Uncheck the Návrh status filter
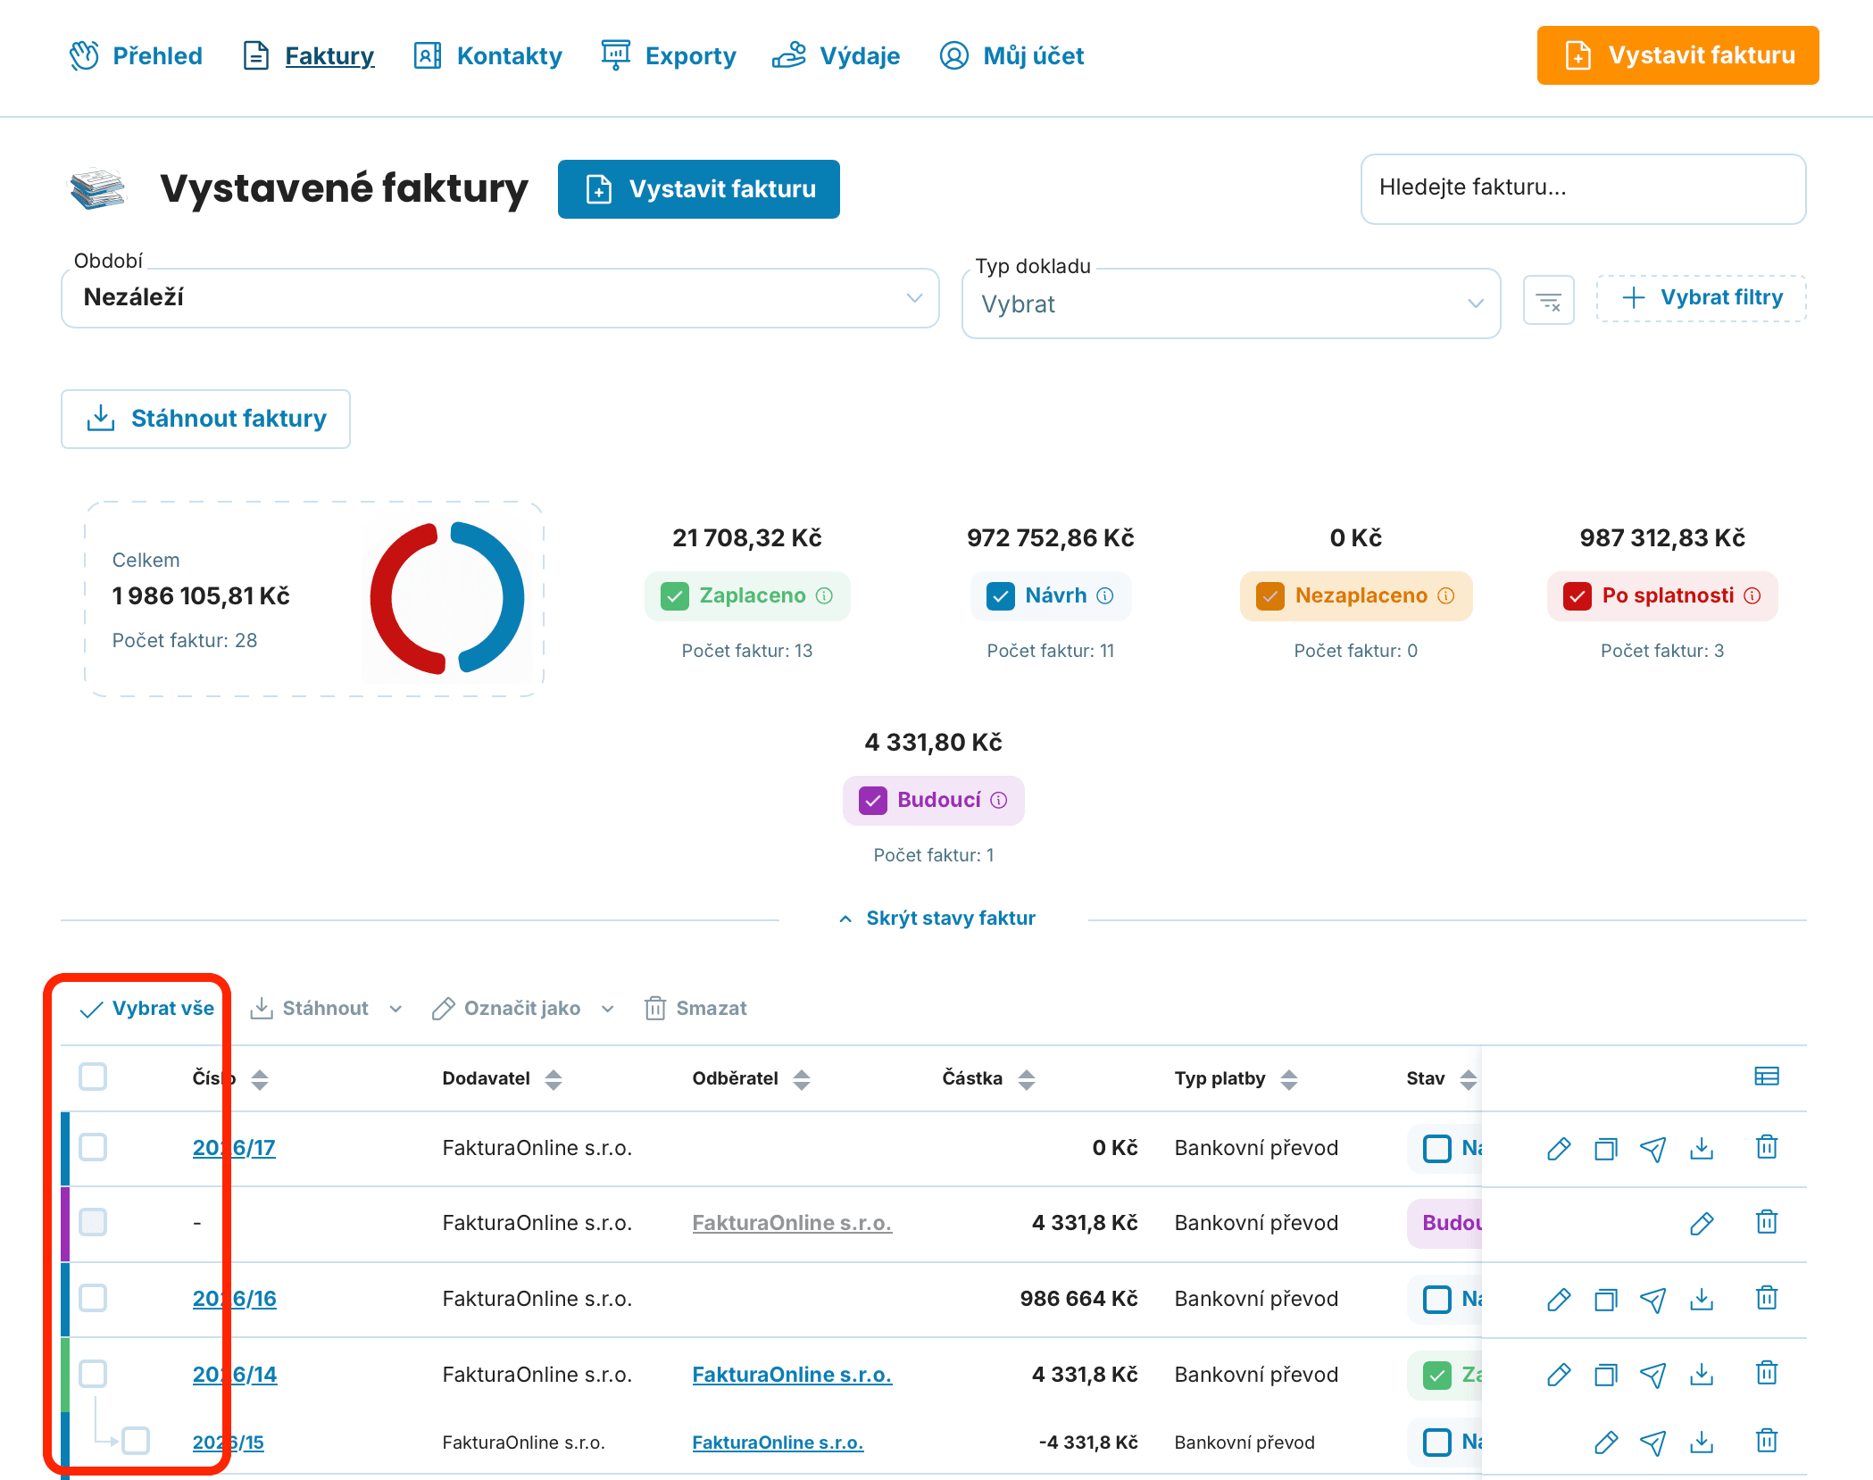Screen dimensions: 1873x1480 (x=1001, y=595)
